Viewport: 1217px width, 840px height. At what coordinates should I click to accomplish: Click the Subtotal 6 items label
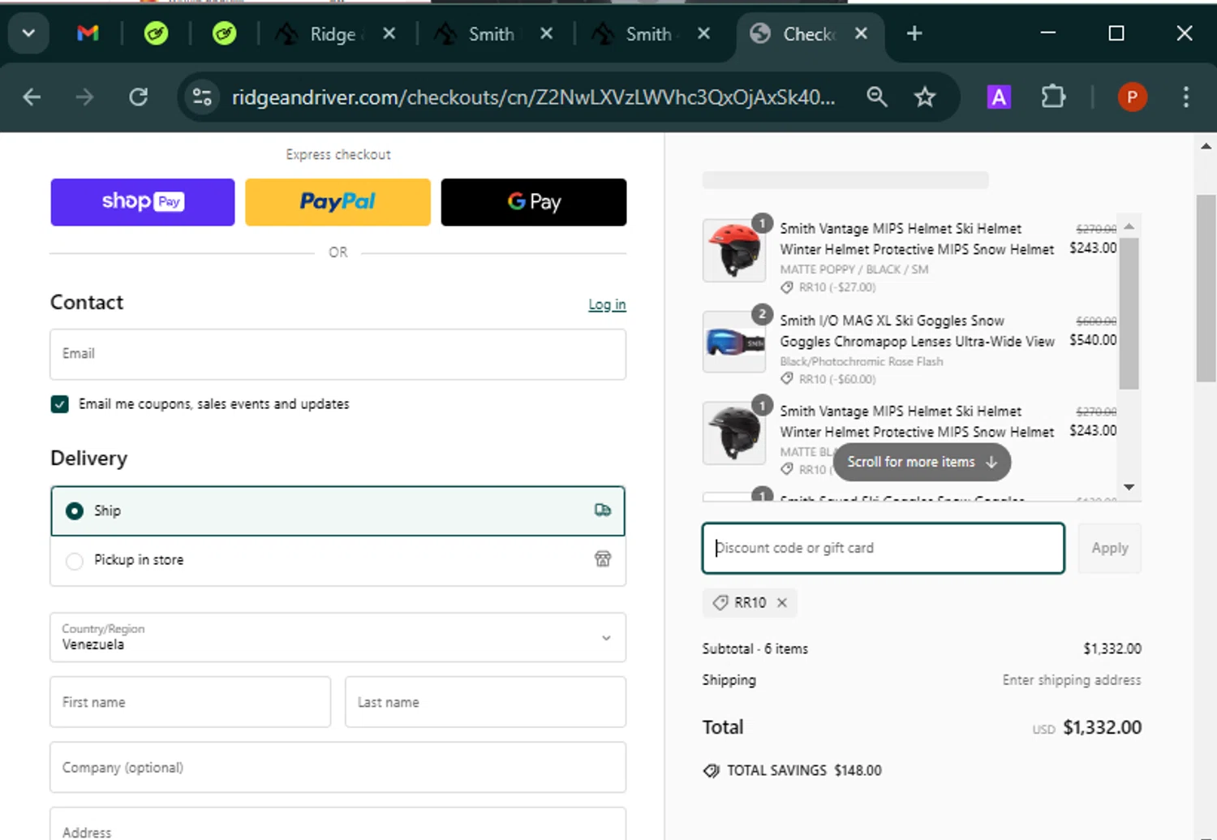(755, 649)
